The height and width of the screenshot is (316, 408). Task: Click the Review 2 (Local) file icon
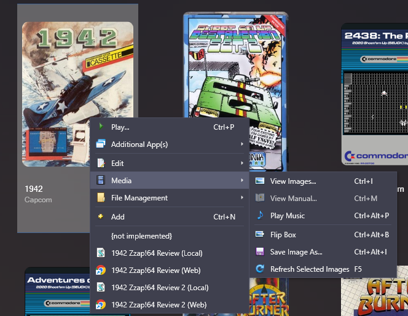click(101, 287)
